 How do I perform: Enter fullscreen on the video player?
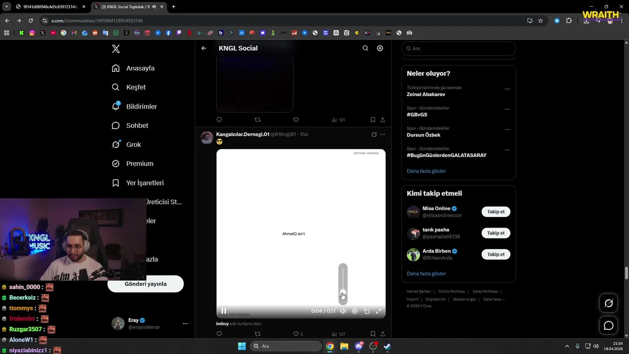tap(378, 311)
